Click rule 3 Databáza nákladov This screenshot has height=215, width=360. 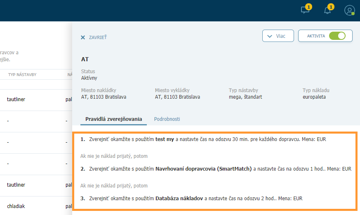coord(191,198)
